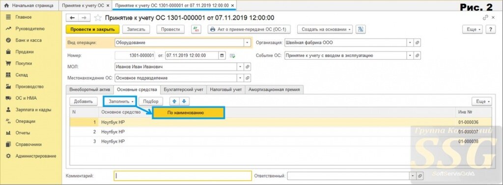Screen dimensions: 503x185
Task: Switch to Налоговый учет tab
Action: 226,90
